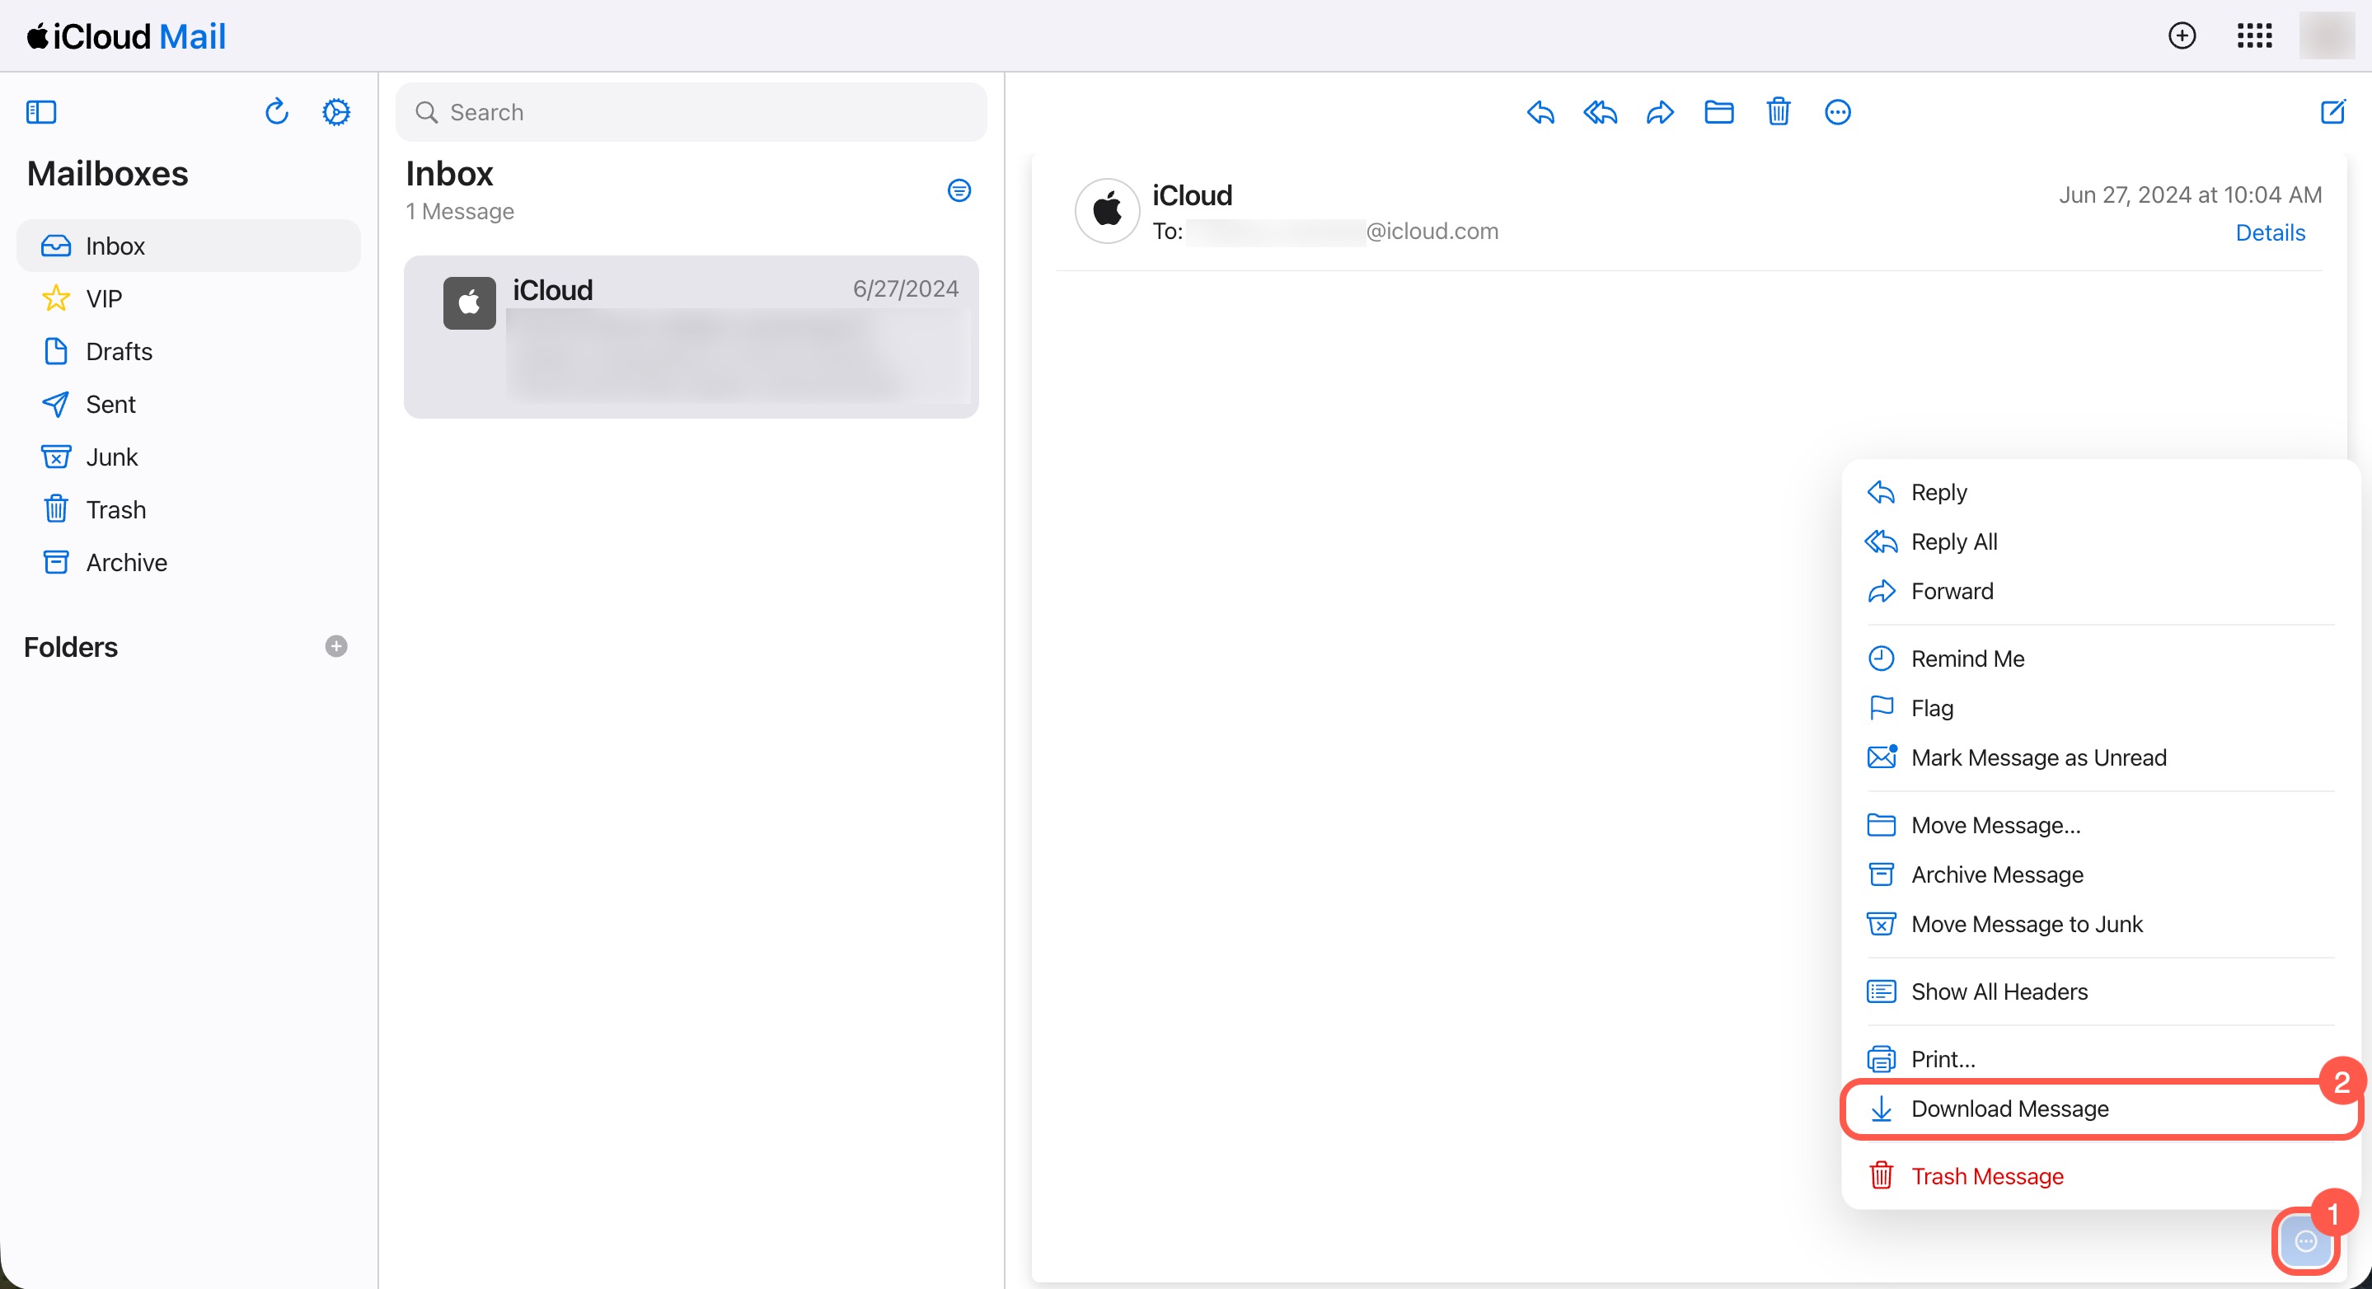Toggle the inbox filter circle icon
2372x1289 pixels.
(959, 190)
